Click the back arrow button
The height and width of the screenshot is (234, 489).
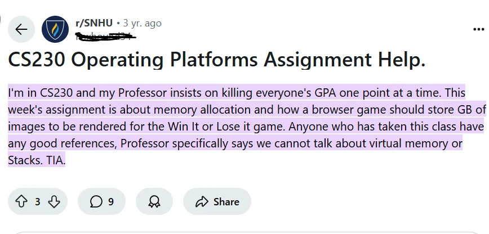point(21,29)
